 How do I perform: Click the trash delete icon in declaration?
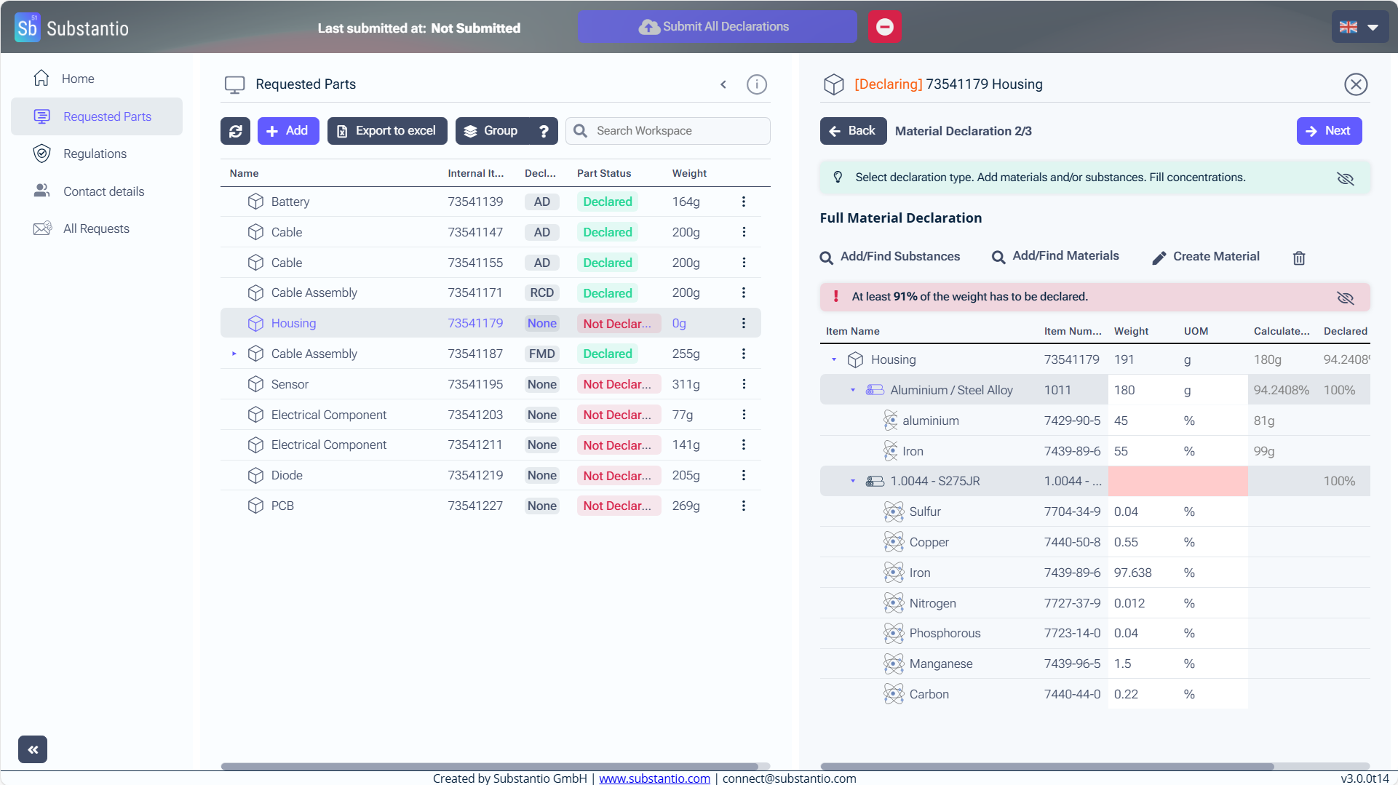[x=1298, y=258]
